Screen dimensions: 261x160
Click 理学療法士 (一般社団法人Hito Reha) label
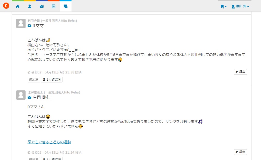pyautogui.click(x=54, y=92)
